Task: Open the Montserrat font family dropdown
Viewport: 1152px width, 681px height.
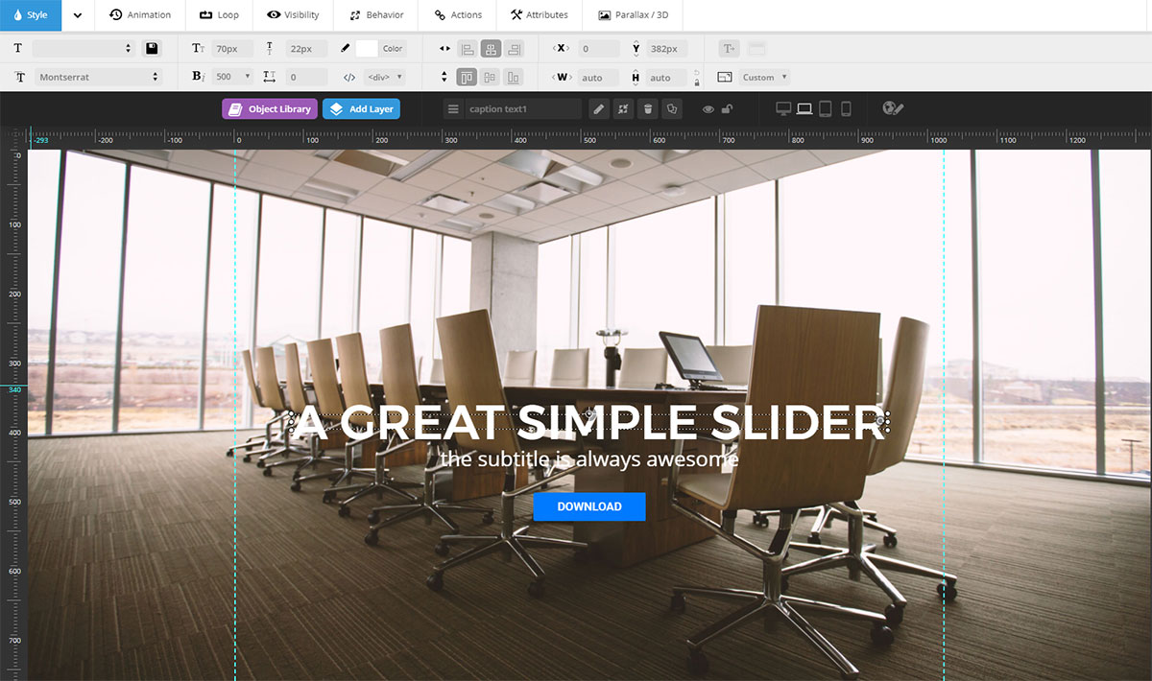Action: [x=98, y=78]
